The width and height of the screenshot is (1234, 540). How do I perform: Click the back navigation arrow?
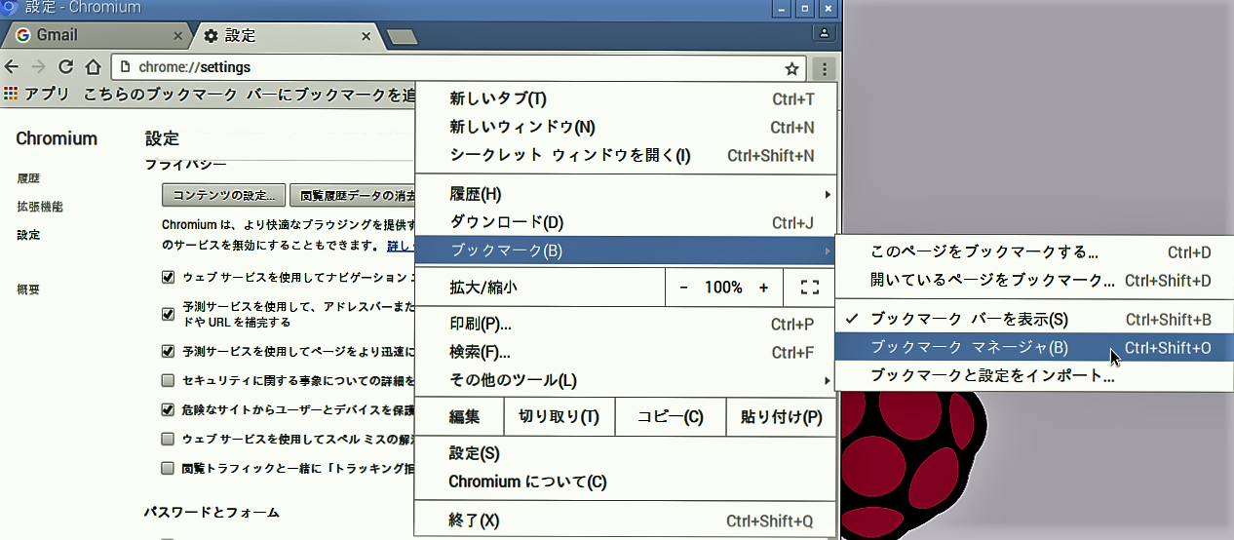coord(12,67)
